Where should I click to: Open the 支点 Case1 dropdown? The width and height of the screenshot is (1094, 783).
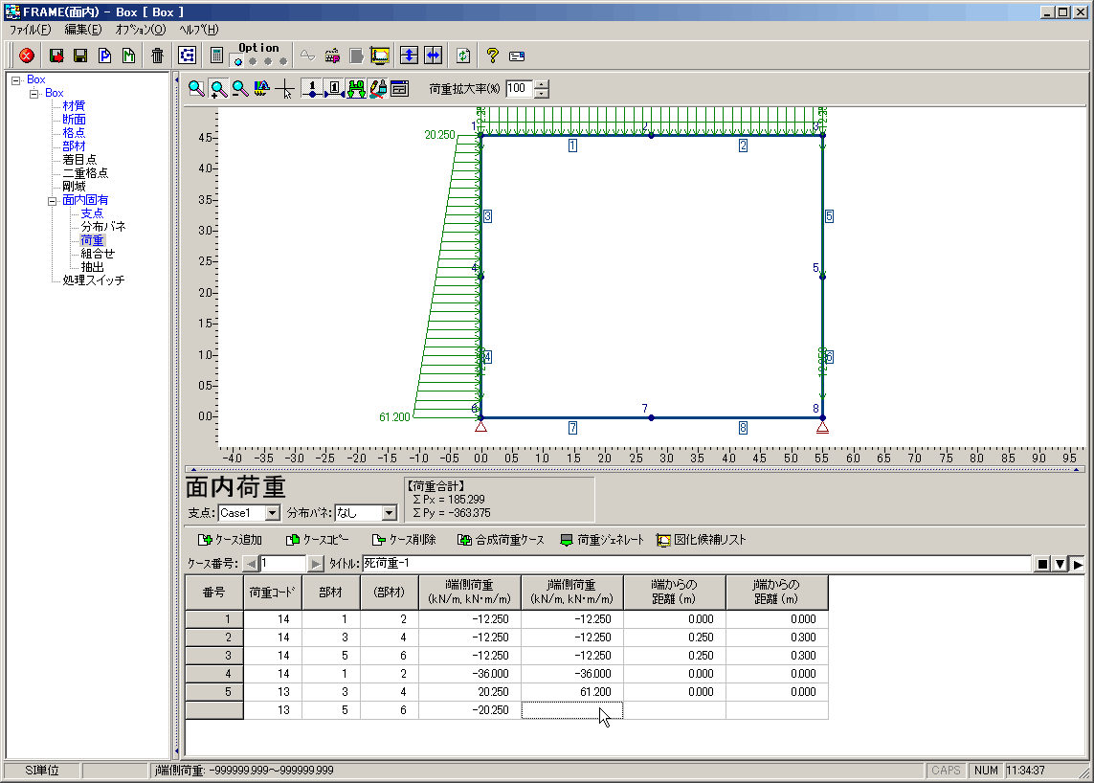tap(272, 513)
